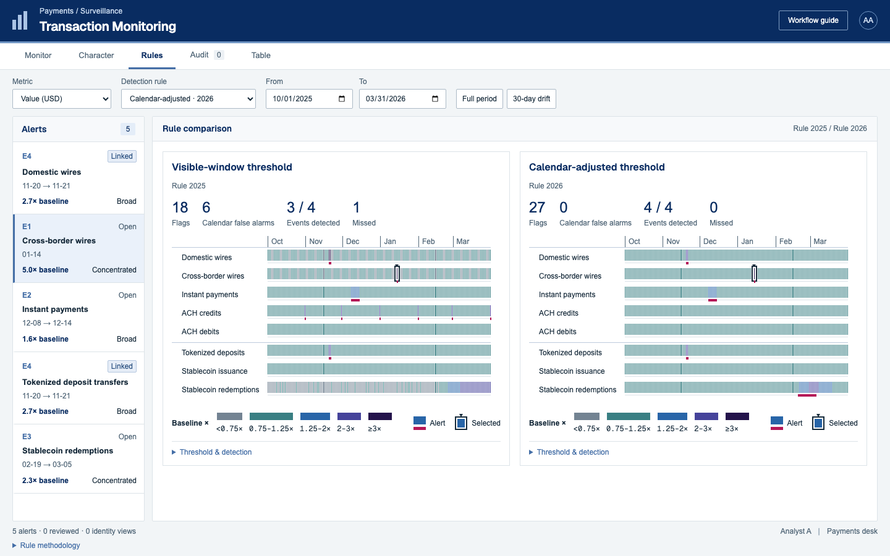Open the Detection rule dropdown
This screenshot has width=890, height=556.
[x=189, y=99]
